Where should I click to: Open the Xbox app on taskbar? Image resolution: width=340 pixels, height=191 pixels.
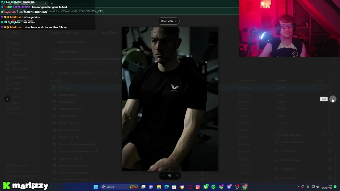click(x=206, y=187)
